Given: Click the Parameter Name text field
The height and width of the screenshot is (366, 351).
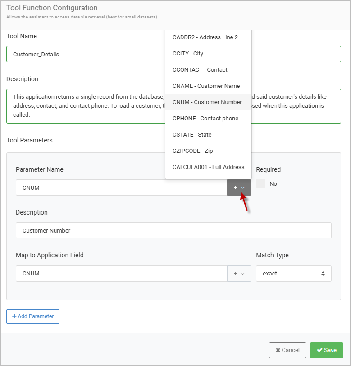Looking at the screenshot, I should [121, 188].
